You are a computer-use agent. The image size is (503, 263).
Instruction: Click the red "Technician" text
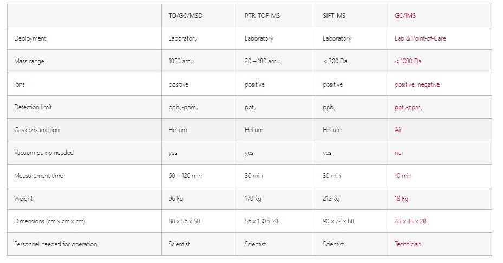click(x=408, y=244)
